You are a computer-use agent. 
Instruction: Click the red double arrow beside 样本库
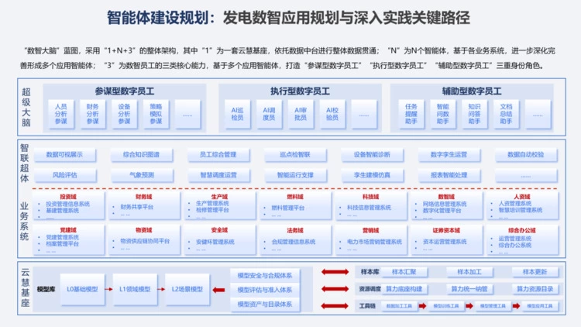pyautogui.click(x=335, y=272)
